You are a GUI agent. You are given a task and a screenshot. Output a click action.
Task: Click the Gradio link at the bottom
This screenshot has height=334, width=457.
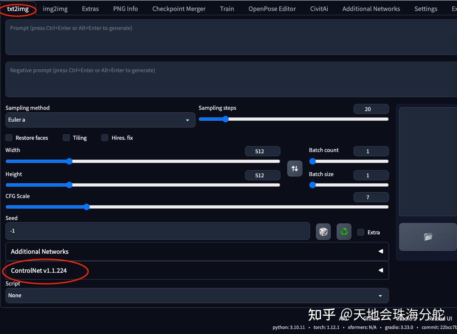click(405, 319)
